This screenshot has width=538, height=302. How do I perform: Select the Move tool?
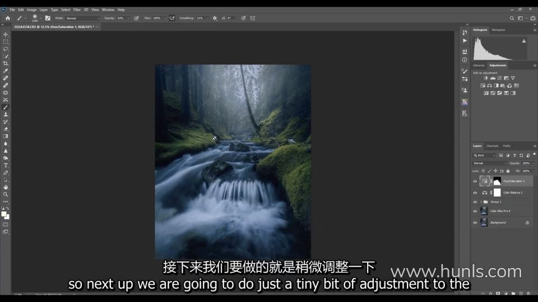[6, 35]
